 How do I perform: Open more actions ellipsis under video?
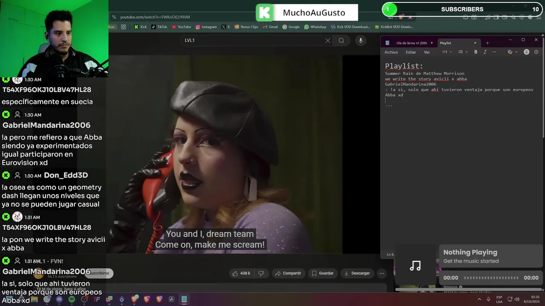point(382,273)
